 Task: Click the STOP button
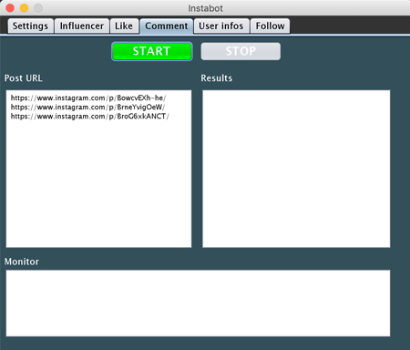pos(241,51)
